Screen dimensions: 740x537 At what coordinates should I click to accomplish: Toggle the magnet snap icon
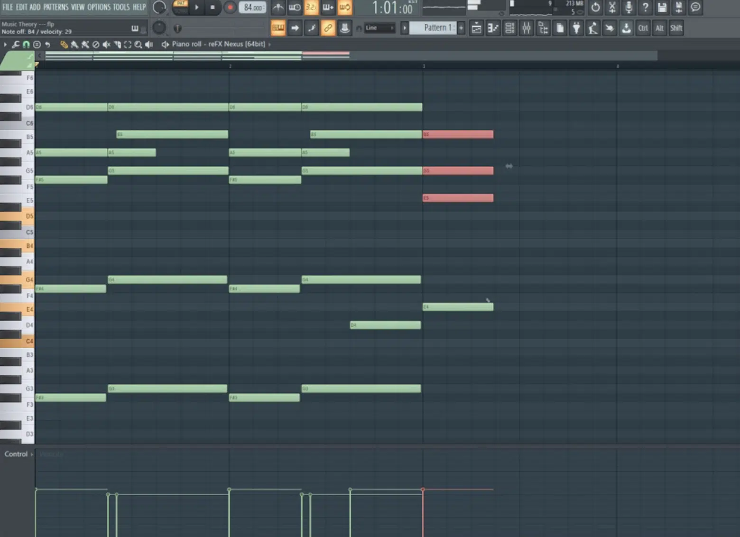tap(26, 44)
